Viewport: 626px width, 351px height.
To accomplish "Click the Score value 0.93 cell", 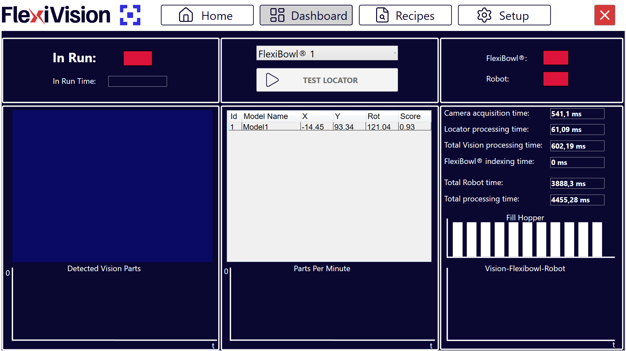I will (x=415, y=127).
